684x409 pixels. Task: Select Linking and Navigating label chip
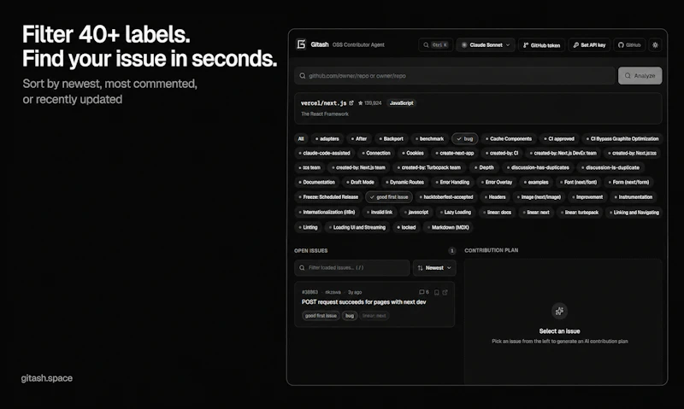click(634, 213)
